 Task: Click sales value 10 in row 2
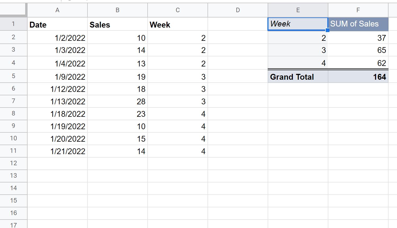[117, 37]
